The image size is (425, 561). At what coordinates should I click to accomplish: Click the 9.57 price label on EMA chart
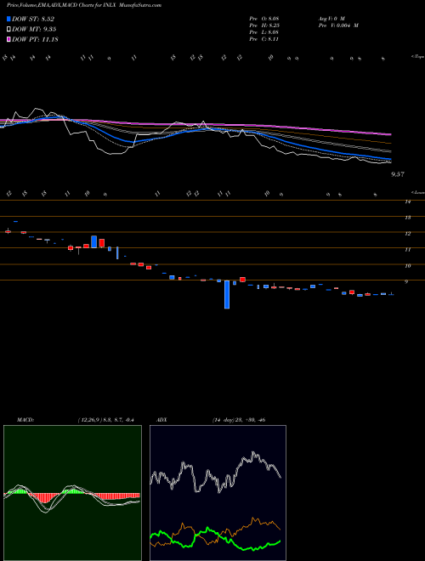click(x=398, y=174)
